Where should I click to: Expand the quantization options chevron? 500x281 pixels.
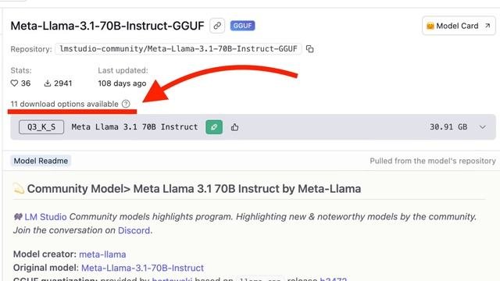pos(483,127)
